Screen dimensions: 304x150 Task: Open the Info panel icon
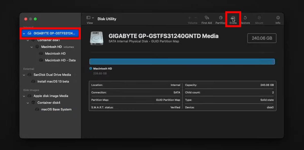278,18
